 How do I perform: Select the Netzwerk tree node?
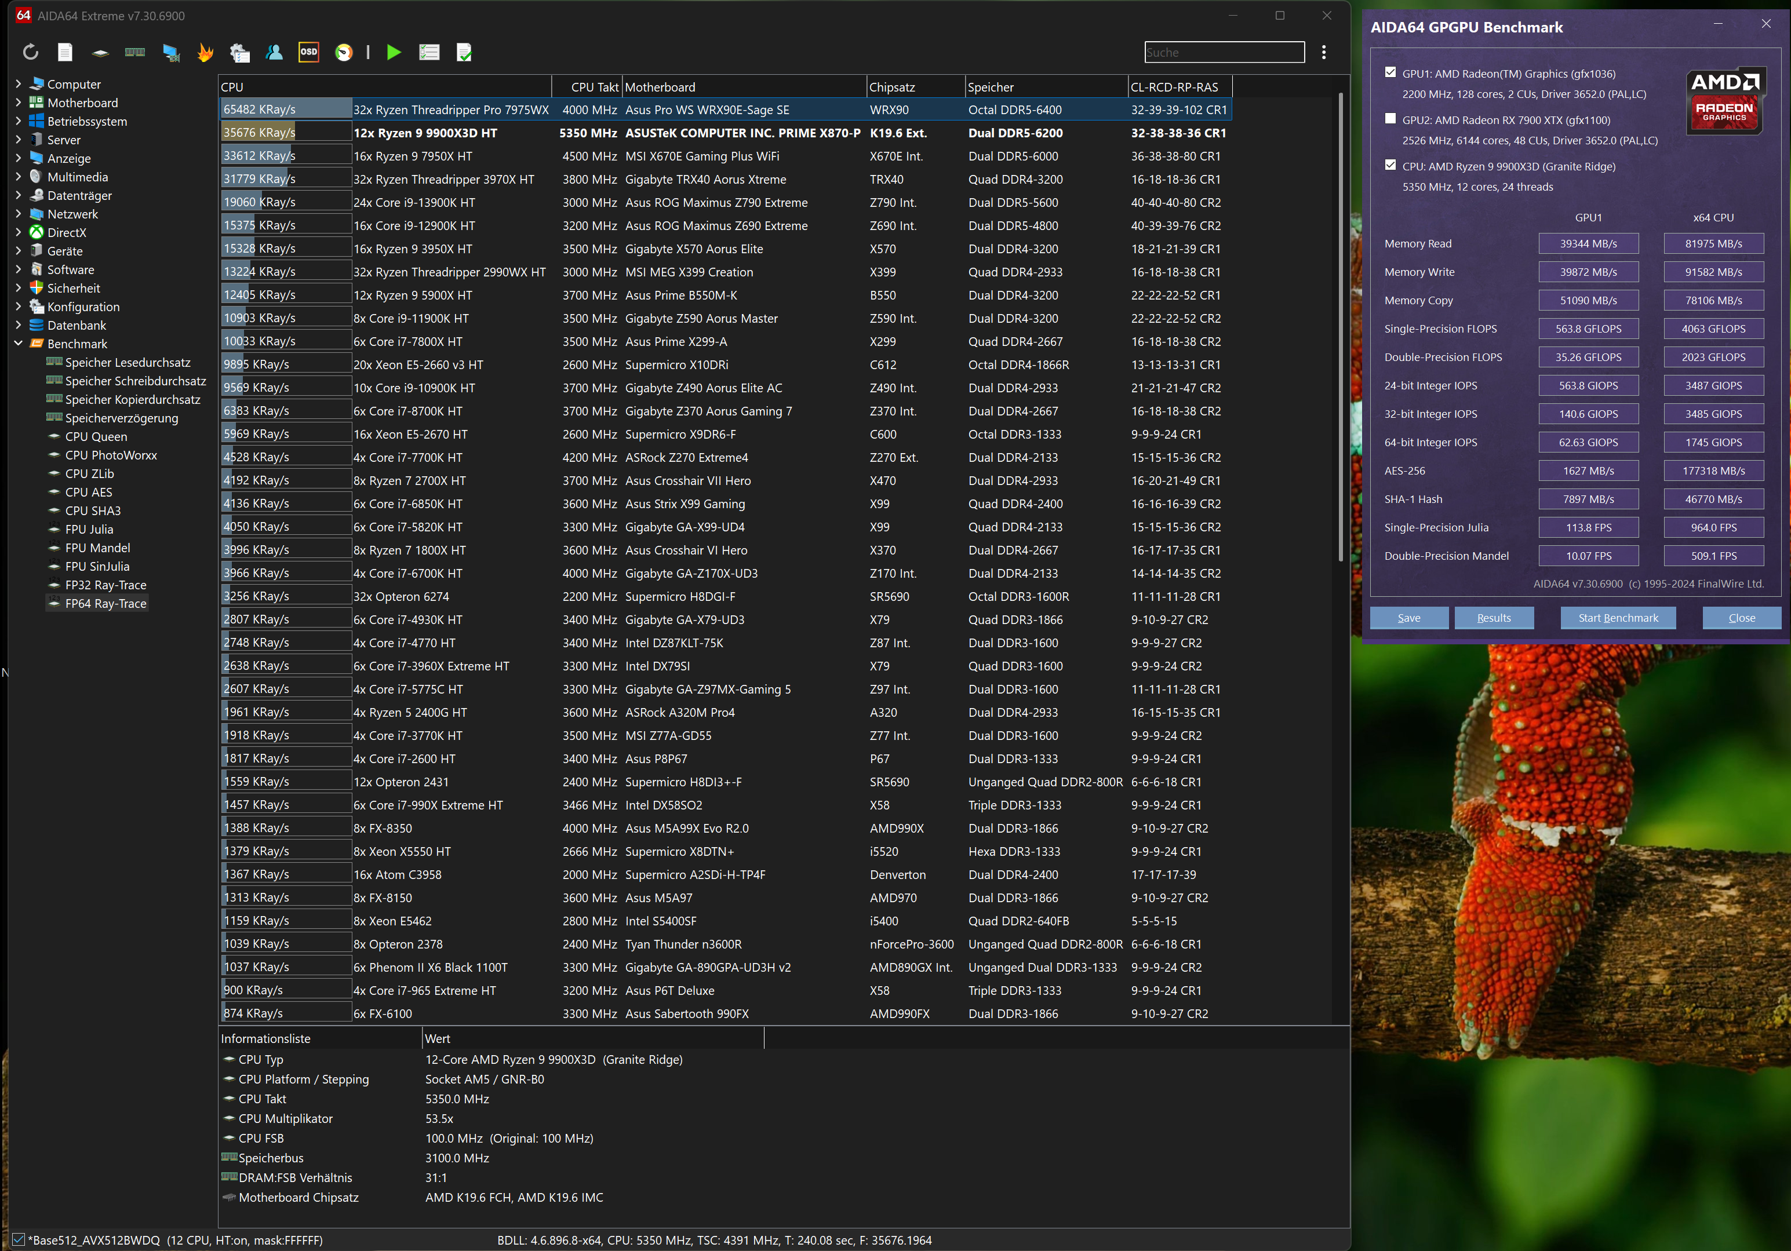coord(72,214)
